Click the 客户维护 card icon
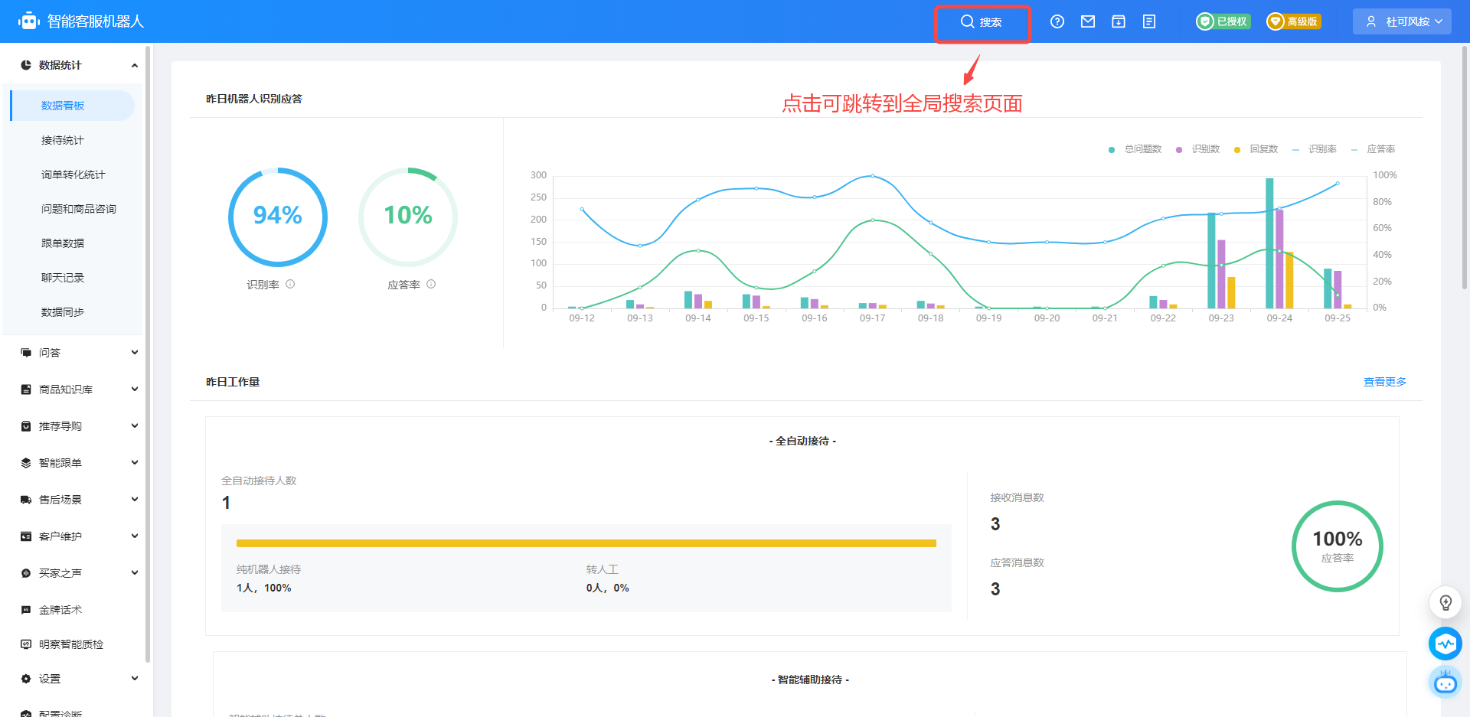The height and width of the screenshot is (717, 1470). [26, 536]
